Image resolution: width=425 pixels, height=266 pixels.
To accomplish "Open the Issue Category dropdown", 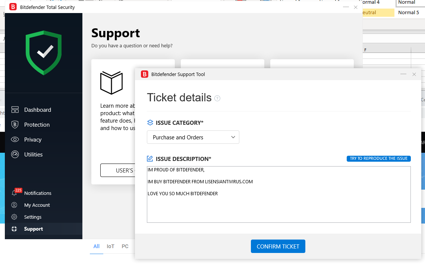I will pyautogui.click(x=193, y=137).
